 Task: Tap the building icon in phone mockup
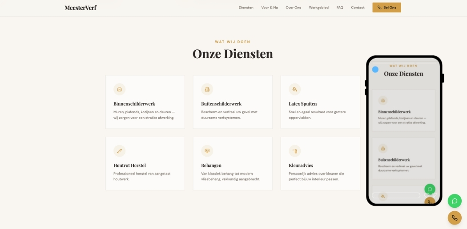pos(383,149)
